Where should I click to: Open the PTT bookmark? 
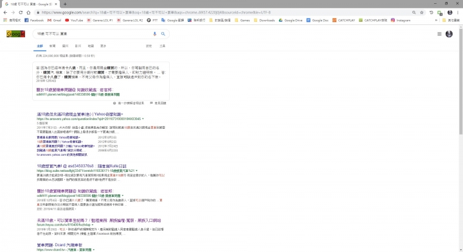point(152,21)
